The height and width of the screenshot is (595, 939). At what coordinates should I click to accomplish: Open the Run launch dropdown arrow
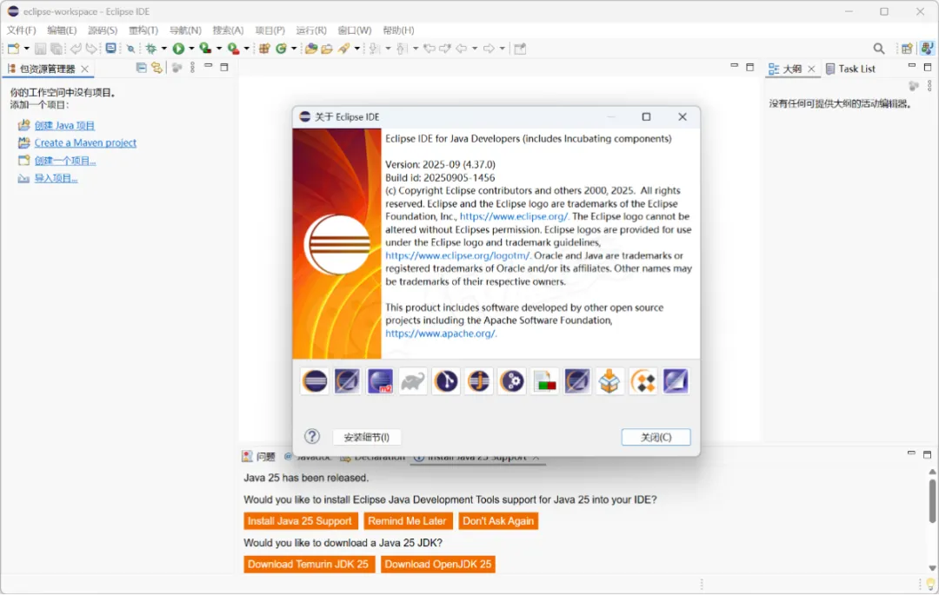191,49
